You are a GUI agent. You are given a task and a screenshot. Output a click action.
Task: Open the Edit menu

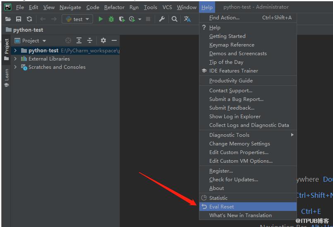34,7
